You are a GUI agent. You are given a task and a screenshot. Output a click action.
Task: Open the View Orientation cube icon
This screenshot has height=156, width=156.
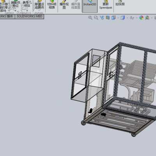pos(113,18)
